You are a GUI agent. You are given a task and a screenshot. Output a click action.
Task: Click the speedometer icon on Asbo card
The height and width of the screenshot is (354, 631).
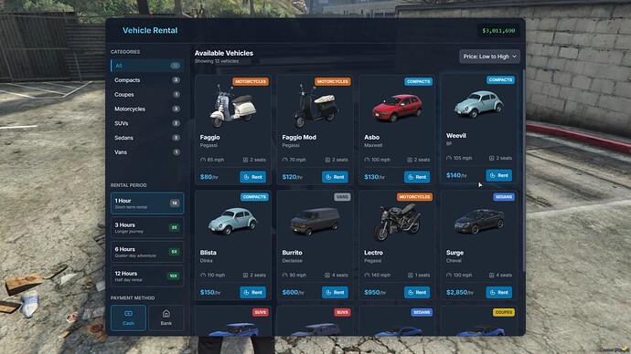pos(367,160)
